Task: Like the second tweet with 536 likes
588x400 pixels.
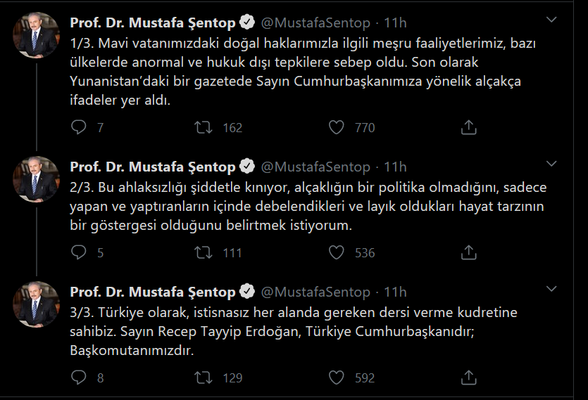Action: [337, 252]
